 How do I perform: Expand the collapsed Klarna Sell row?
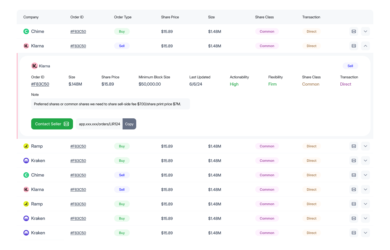coord(365,189)
